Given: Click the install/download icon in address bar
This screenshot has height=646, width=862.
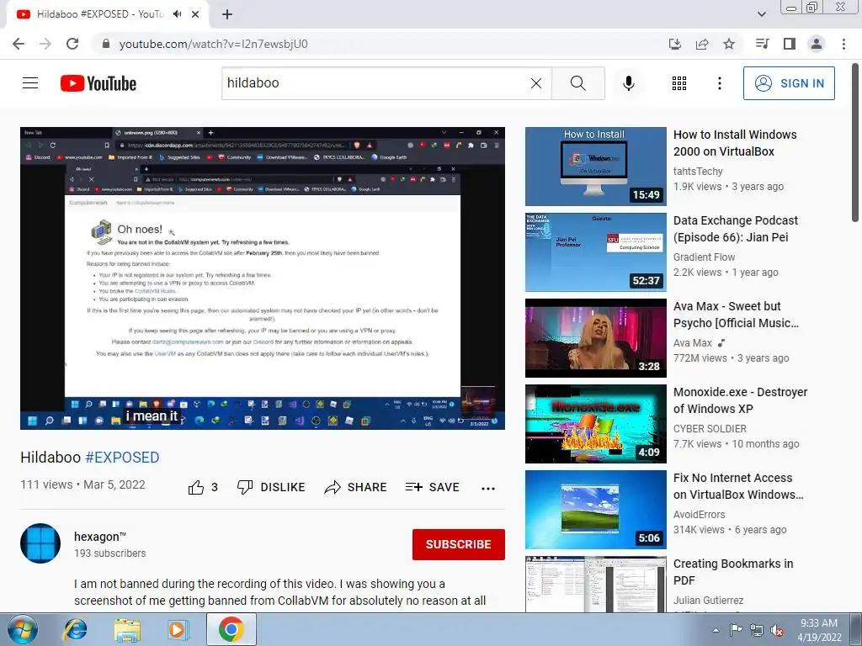Looking at the screenshot, I should tap(675, 44).
